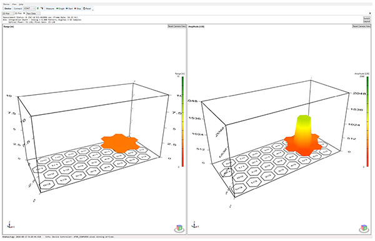Click the green connect plug icon
The width and height of the screenshot is (375, 241).
37,8
